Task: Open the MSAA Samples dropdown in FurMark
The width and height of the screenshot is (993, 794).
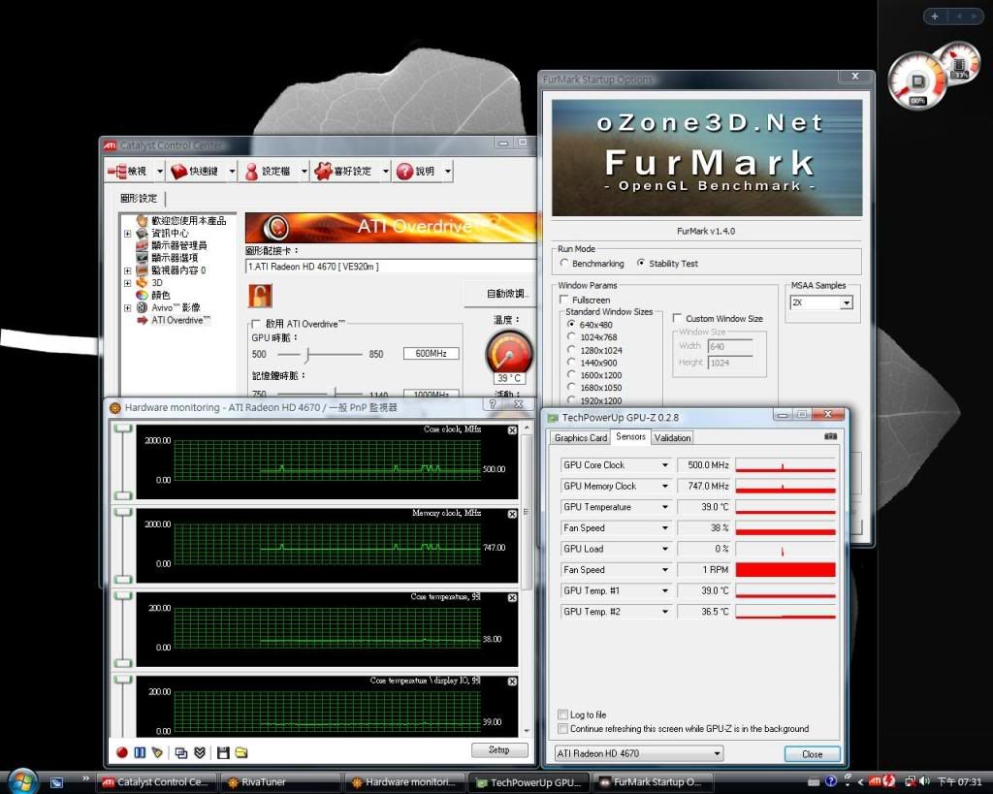Action: click(846, 302)
